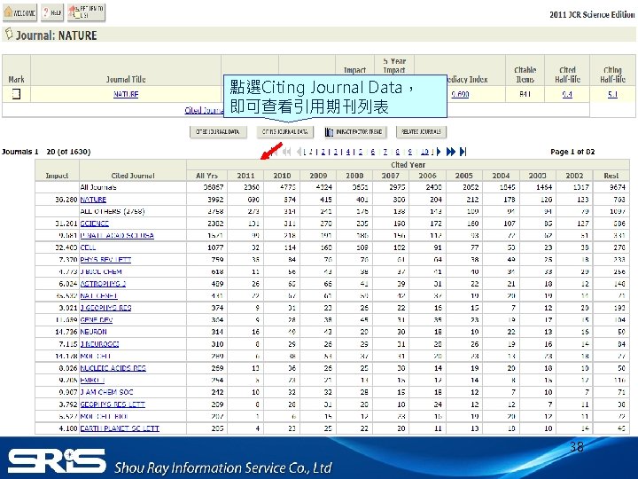Open the SCIENCE journal link
638x479 pixels.
(x=95, y=224)
